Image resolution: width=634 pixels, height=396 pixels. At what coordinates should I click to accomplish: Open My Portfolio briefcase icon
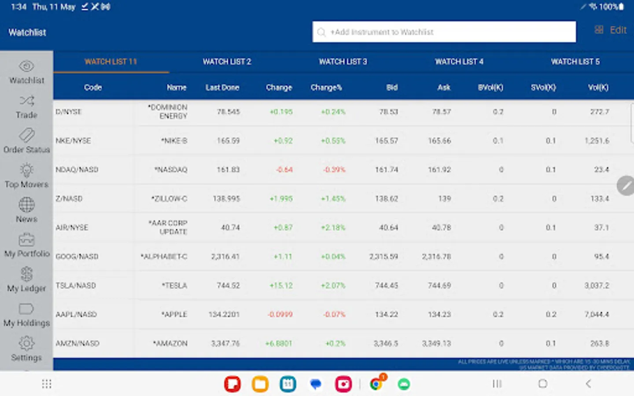[x=26, y=240]
